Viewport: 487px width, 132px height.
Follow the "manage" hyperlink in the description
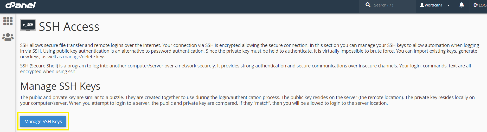(x=72, y=57)
